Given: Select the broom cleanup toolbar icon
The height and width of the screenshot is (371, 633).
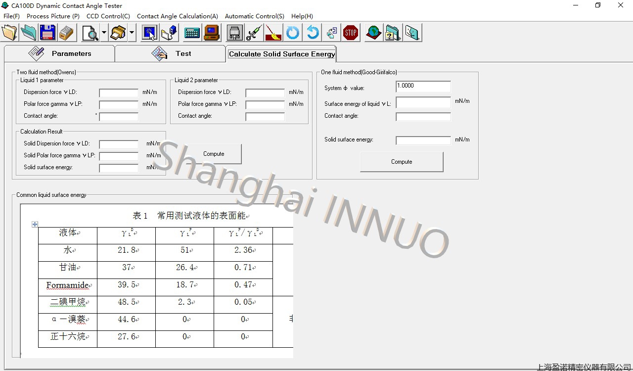Looking at the screenshot, I should pos(273,32).
